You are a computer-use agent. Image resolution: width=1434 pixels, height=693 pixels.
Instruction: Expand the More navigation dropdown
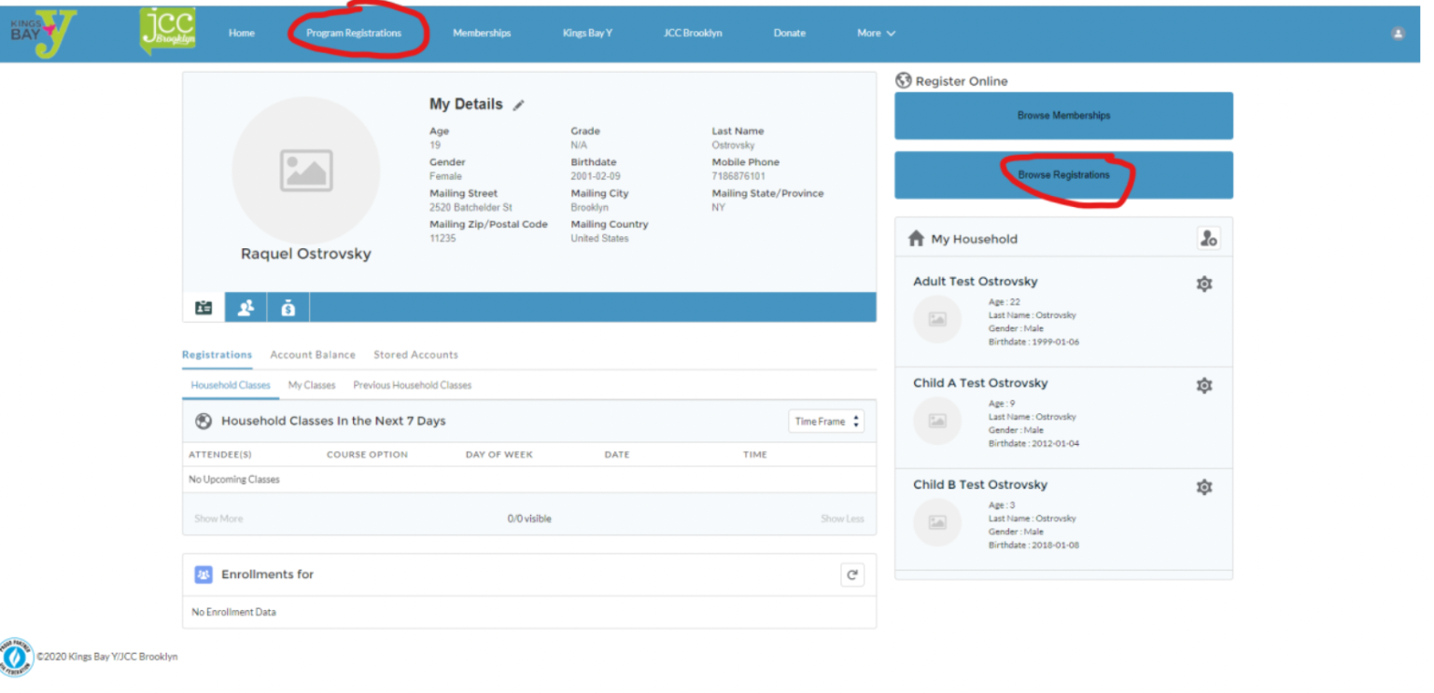coord(876,33)
